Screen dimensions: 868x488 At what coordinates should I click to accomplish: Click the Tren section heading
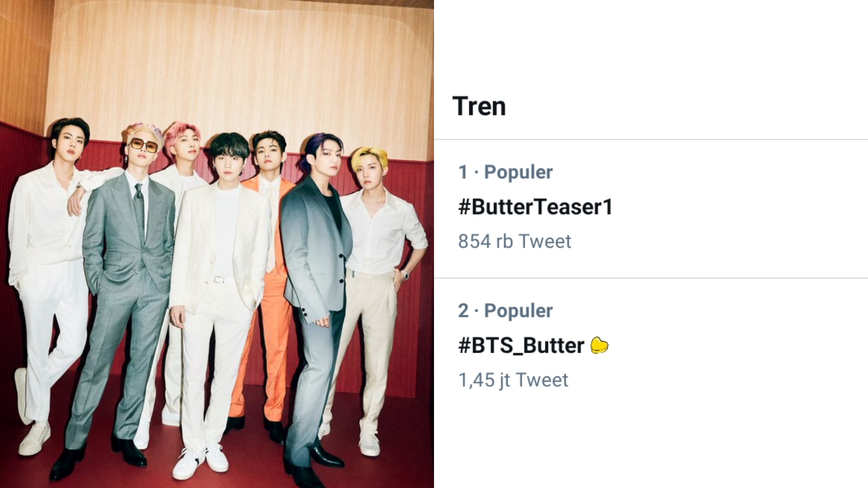click(x=479, y=106)
